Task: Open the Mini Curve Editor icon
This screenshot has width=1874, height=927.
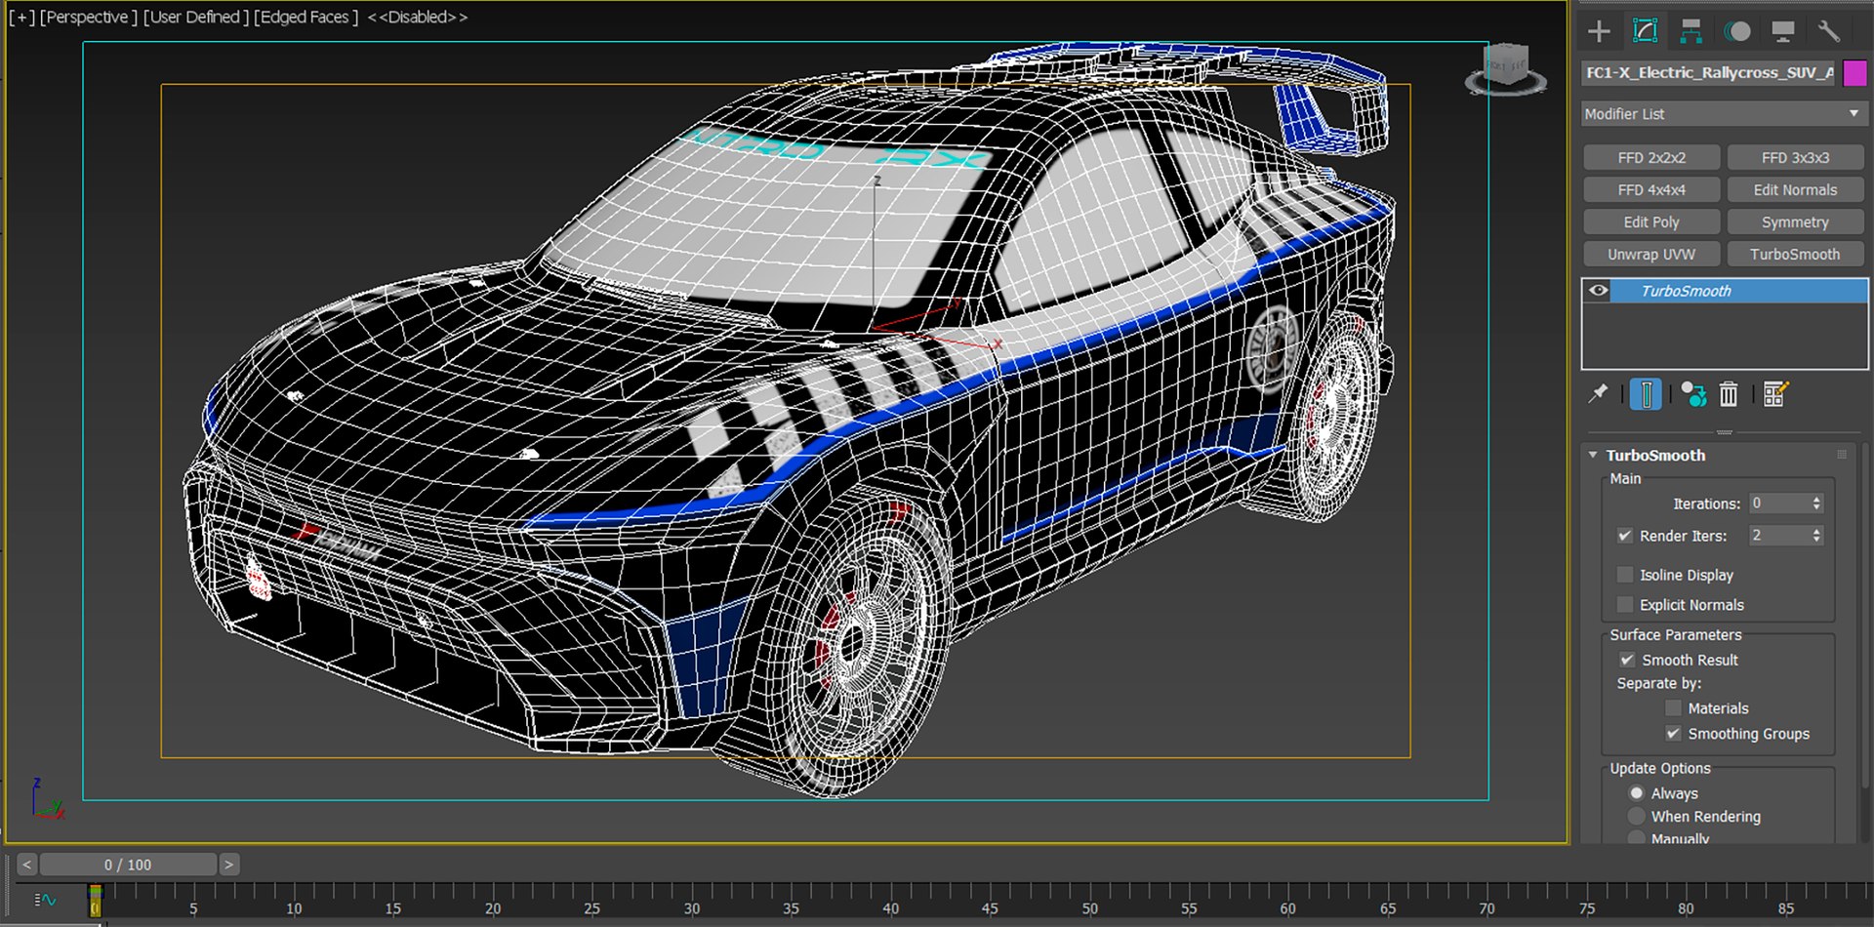Action: pos(45,900)
